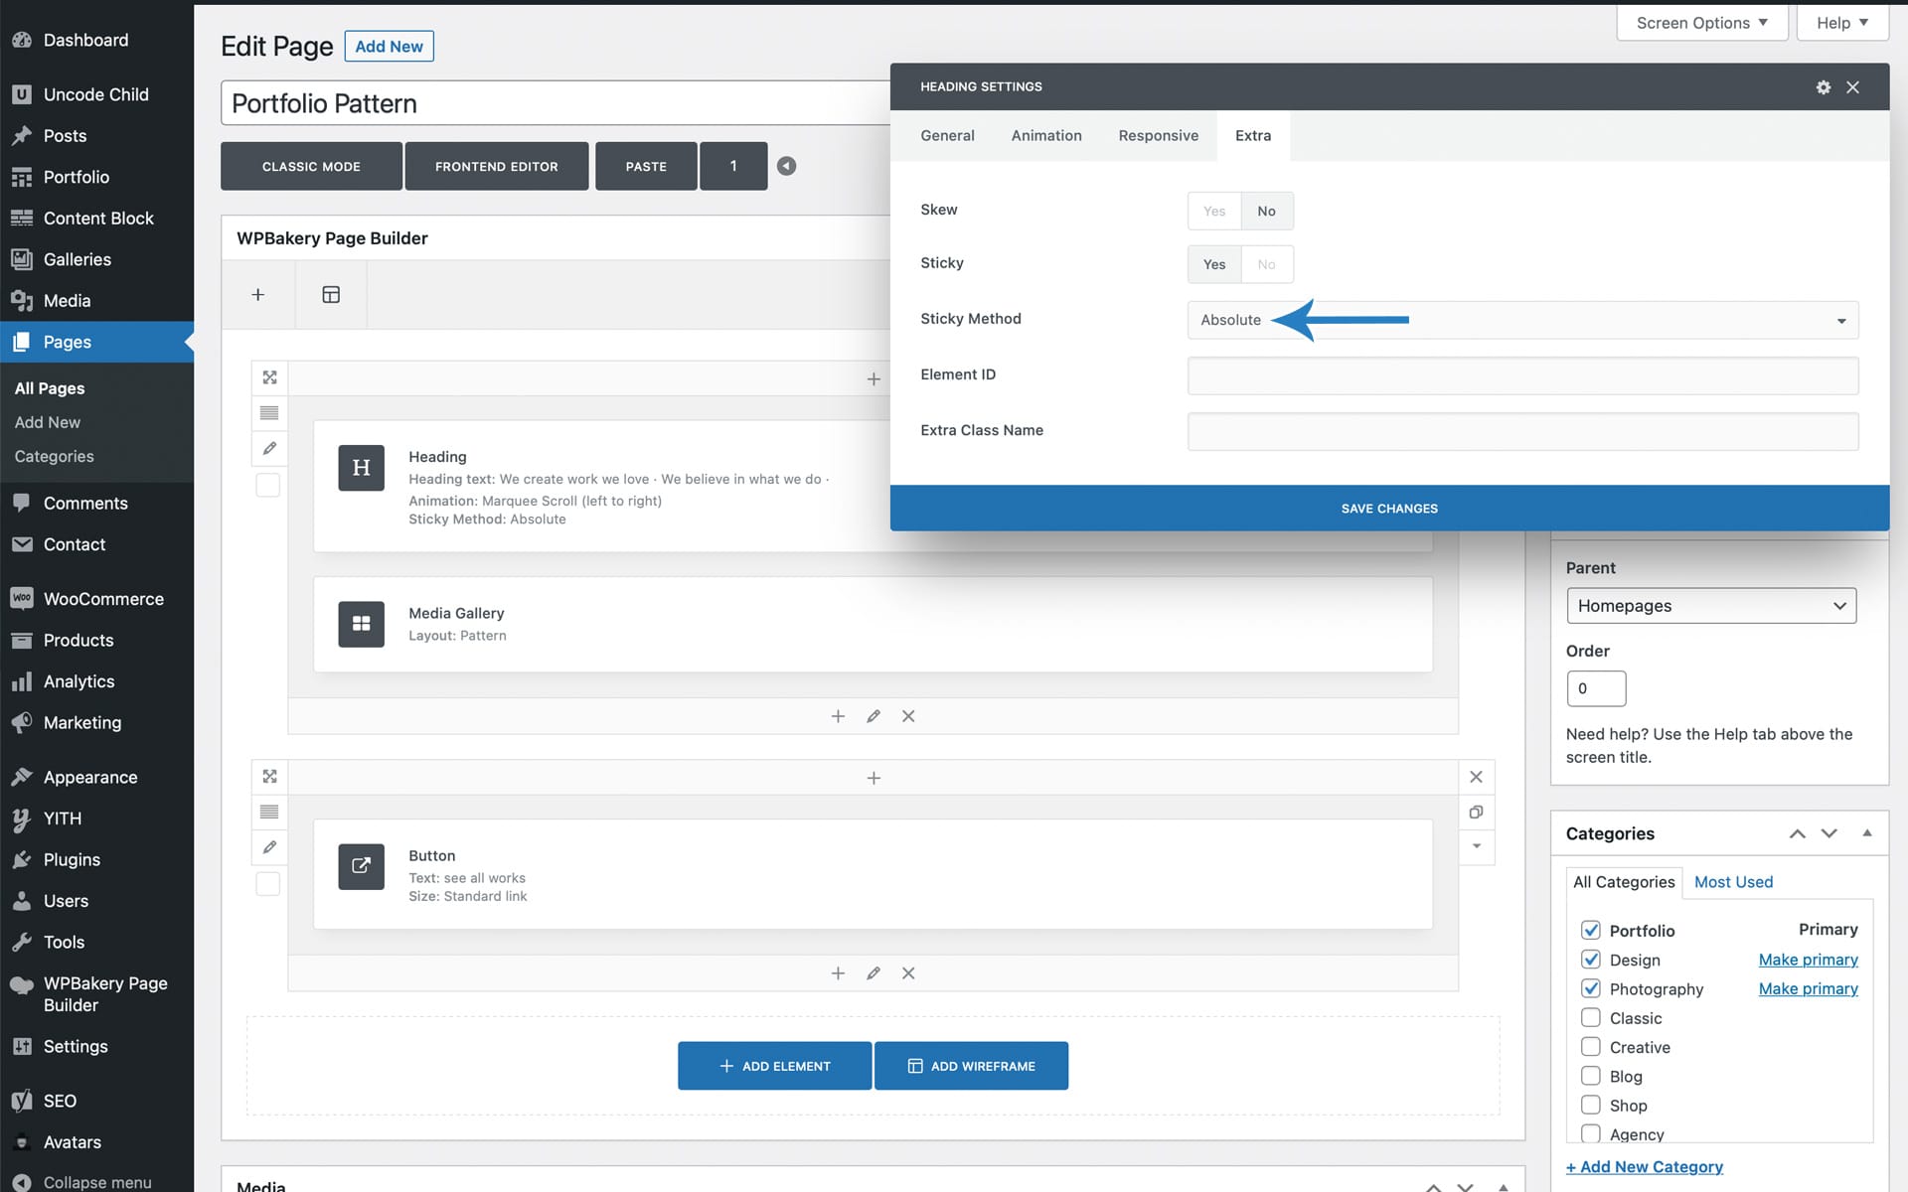Click the plus add element icon in WPBakery toolbar
The image size is (1908, 1192).
(x=257, y=295)
